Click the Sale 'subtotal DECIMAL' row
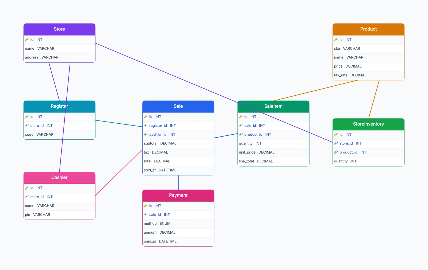The image size is (428, 270). coord(178,143)
